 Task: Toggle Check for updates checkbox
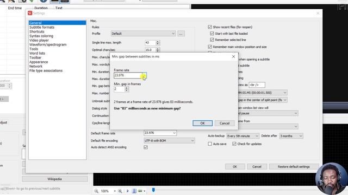[234, 144]
